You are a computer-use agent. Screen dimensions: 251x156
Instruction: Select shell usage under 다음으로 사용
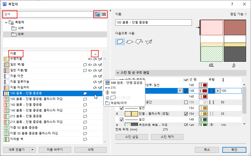pyautogui.click(x=149, y=42)
